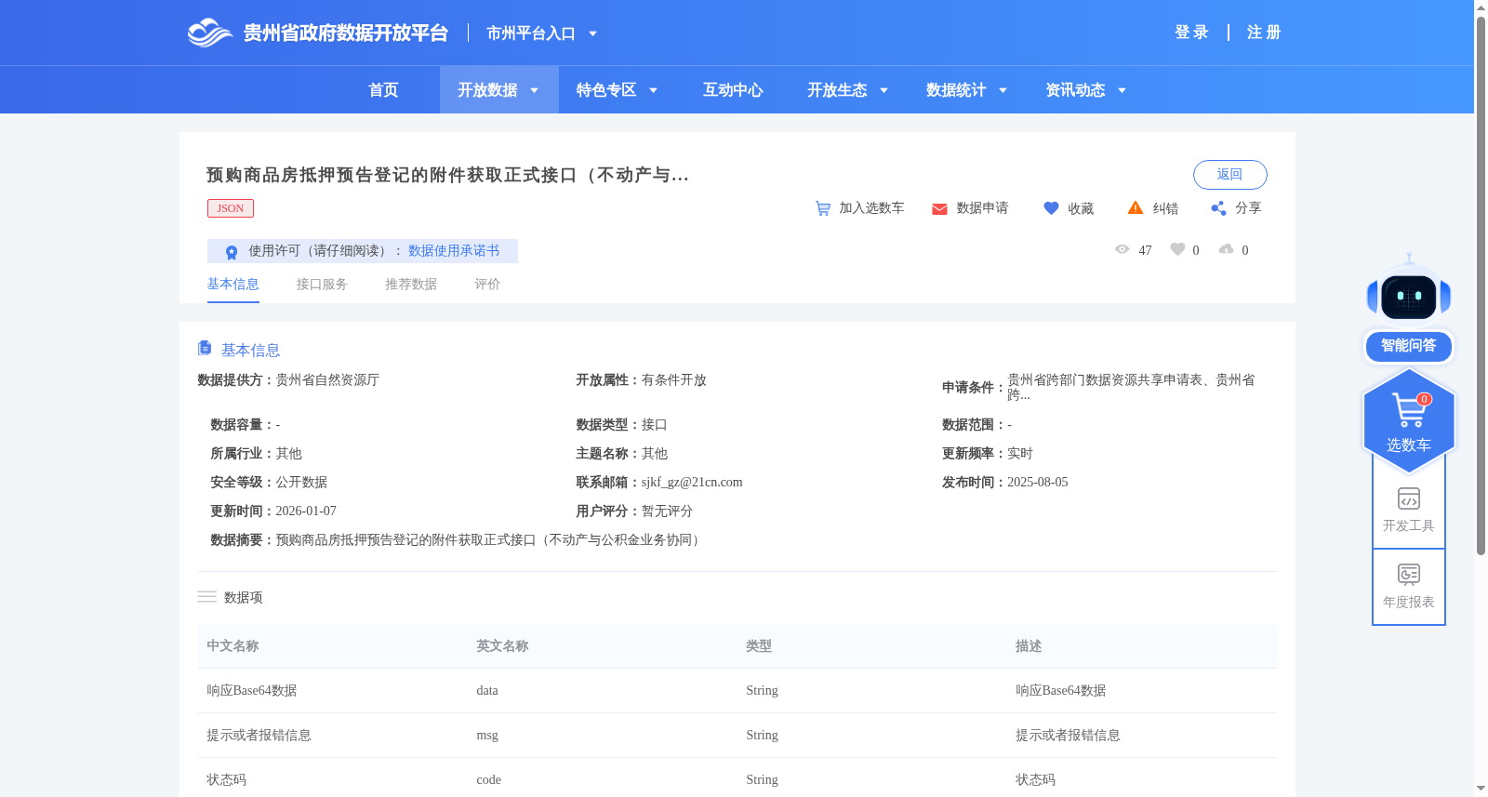Click the share 分享 icon
The image size is (1488, 797).
[1218, 208]
